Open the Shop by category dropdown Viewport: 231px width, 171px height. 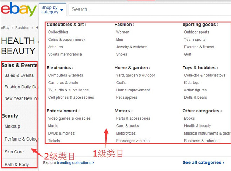coord(52,9)
